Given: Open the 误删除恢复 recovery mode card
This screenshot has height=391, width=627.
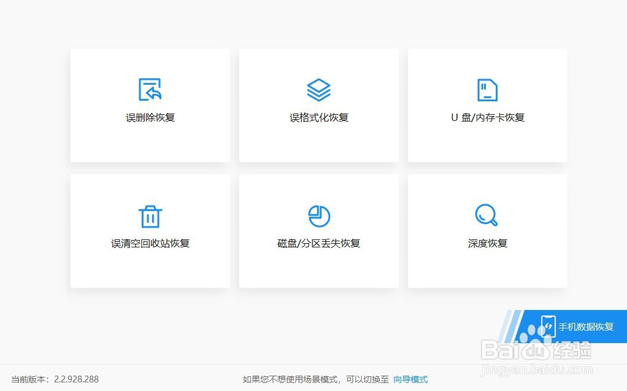Looking at the screenshot, I should (150, 104).
